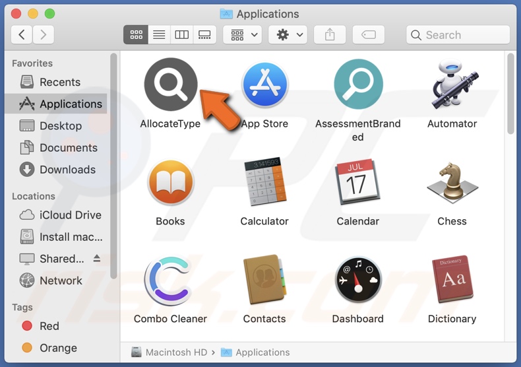Open Network in the sidebar
This screenshot has height=367, width=521.
[56, 281]
